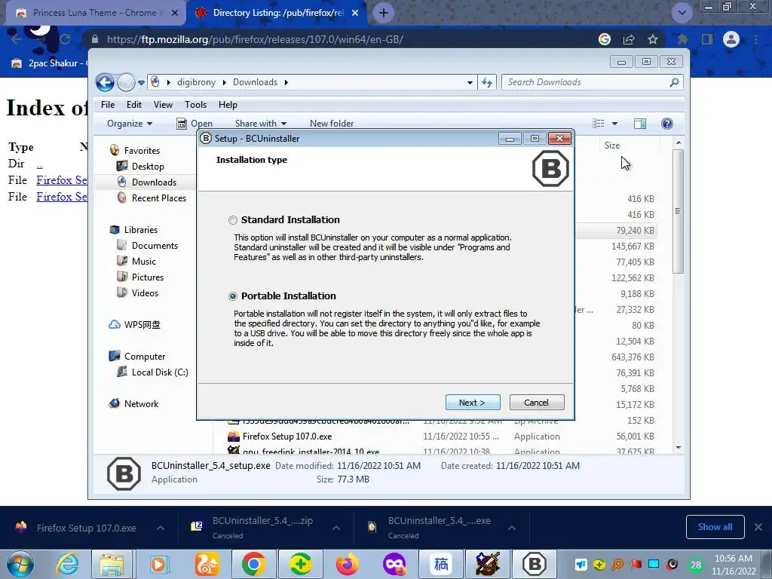The width and height of the screenshot is (772, 579).
Task: Open UC Browser from the taskbar
Action: 207,564
